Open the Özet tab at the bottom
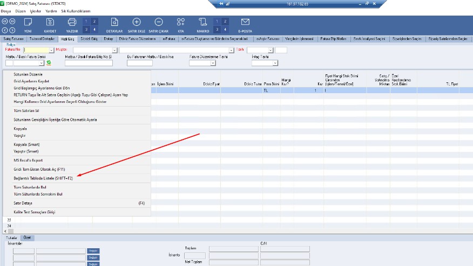The width and height of the screenshot is (473, 266). [x=28, y=237]
